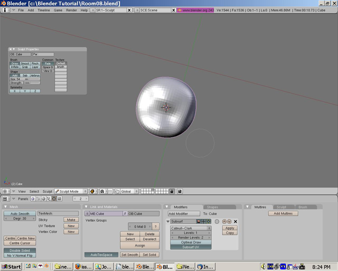This screenshot has height=271, width=338.
Task: Click the hand manipulator icon before Global
Action: coord(117,191)
